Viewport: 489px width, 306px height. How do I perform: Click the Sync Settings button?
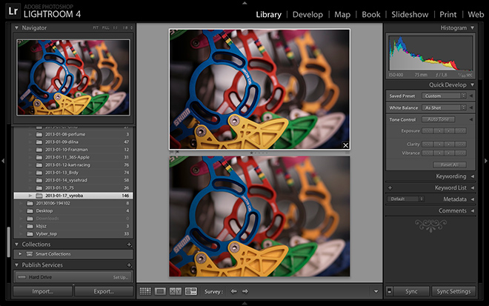(453, 291)
